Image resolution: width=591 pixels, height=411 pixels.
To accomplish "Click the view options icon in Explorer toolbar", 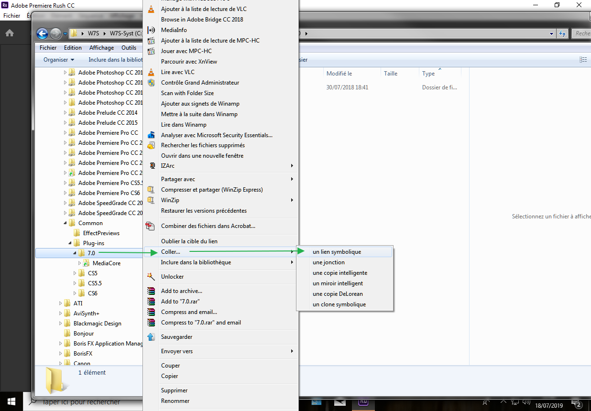I will click(x=583, y=60).
